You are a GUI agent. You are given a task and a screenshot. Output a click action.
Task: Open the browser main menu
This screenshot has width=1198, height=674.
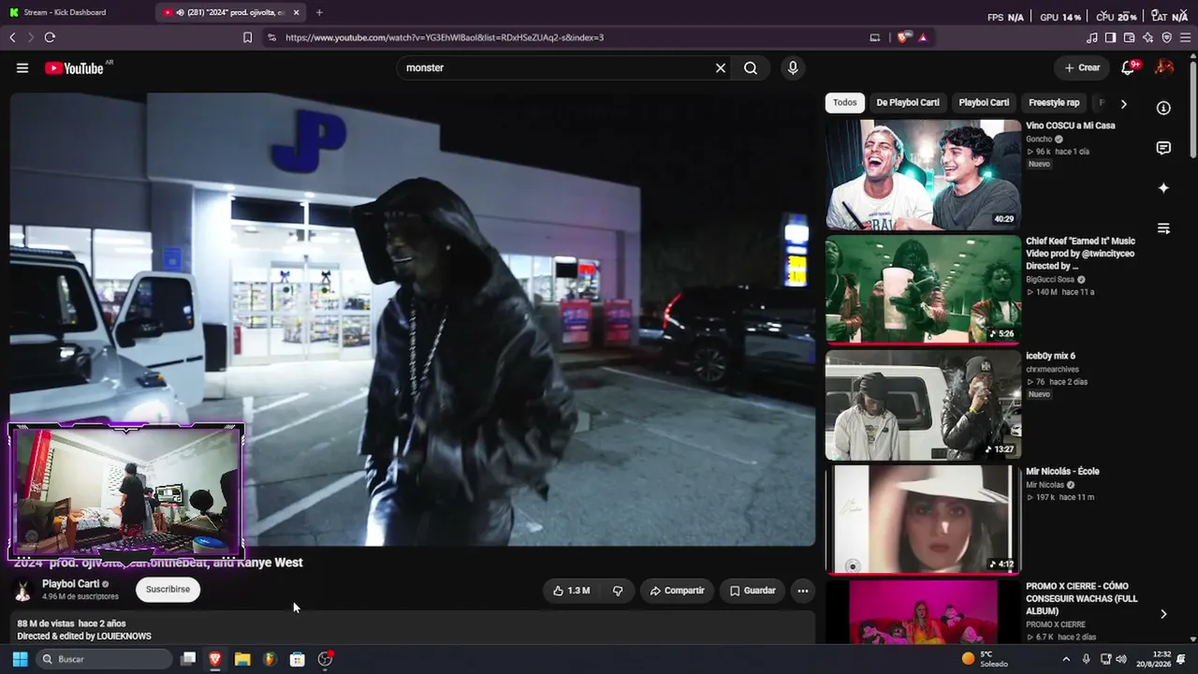[1185, 37]
